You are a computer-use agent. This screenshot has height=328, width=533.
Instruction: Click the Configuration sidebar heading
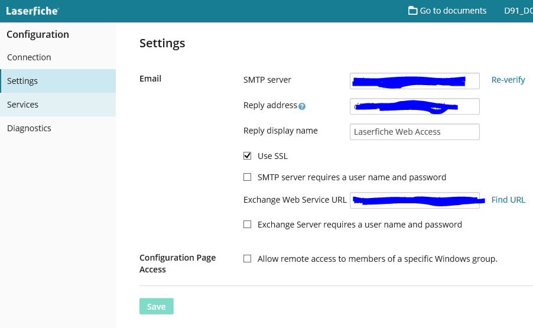38,34
